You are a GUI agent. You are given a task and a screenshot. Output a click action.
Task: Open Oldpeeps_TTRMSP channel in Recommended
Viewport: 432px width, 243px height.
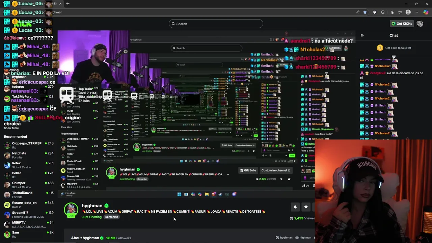click(x=29, y=145)
